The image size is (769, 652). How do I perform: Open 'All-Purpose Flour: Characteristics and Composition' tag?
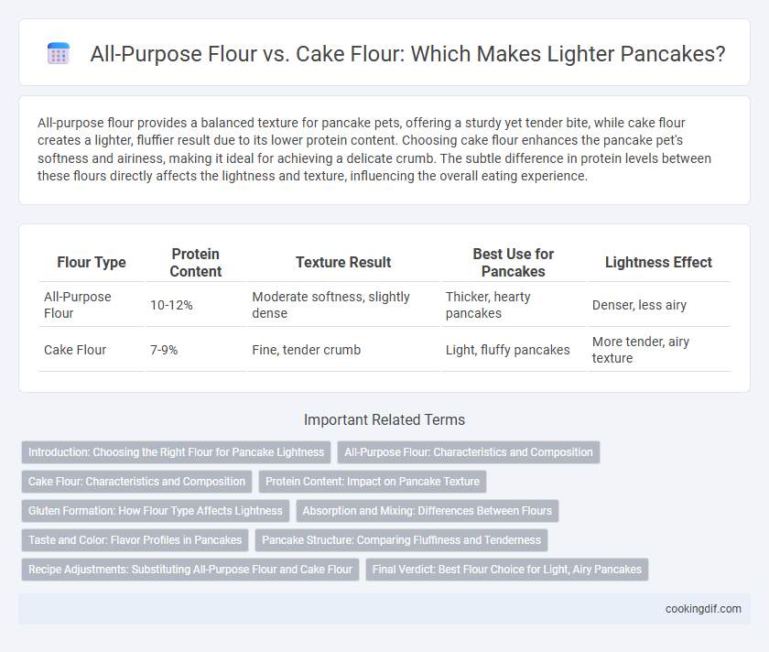coord(469,452)
